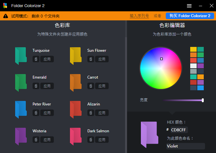Click the Peter River folder icon

(21, 109)
